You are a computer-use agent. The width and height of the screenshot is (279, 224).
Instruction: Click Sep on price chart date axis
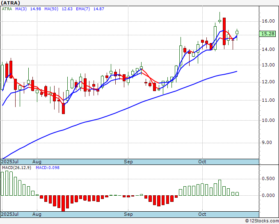128,162
